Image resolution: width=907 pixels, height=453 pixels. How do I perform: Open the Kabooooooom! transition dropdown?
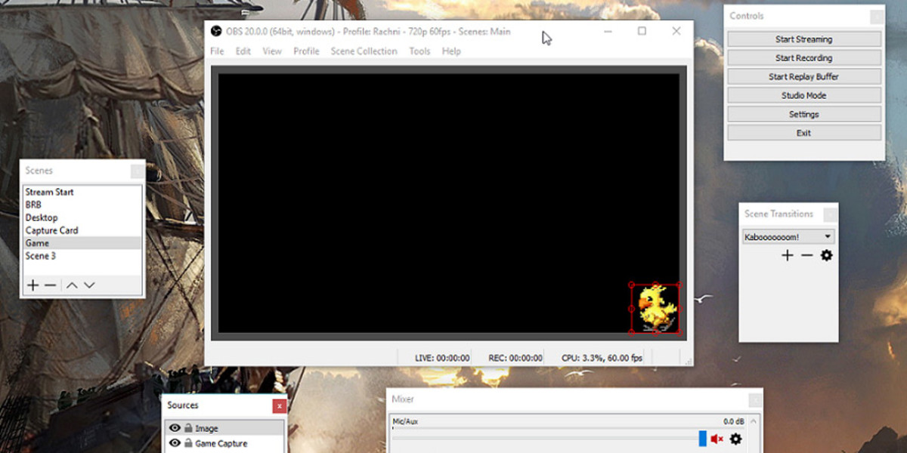click(x=788, y=237)
